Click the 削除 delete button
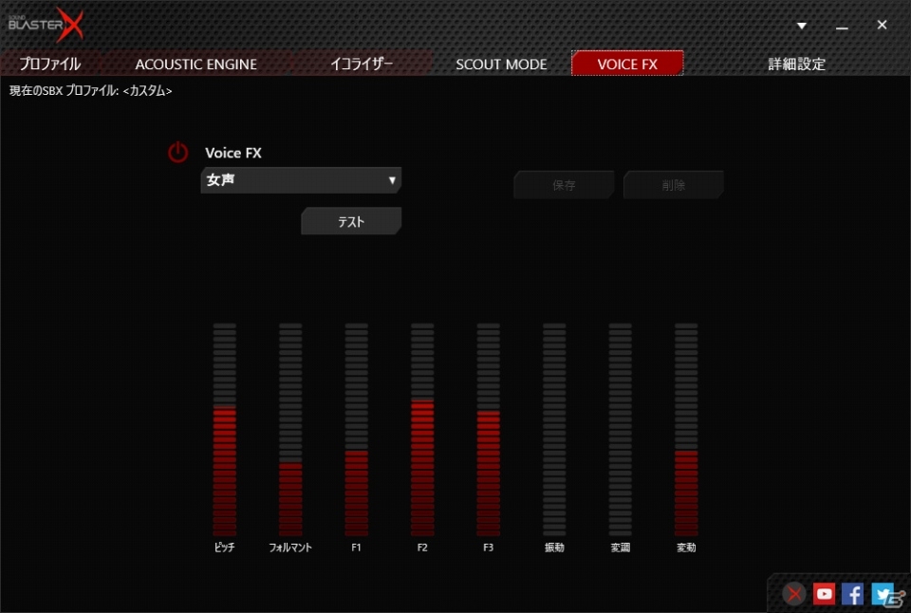Screen dimensions: 911x613 (673, 185)
